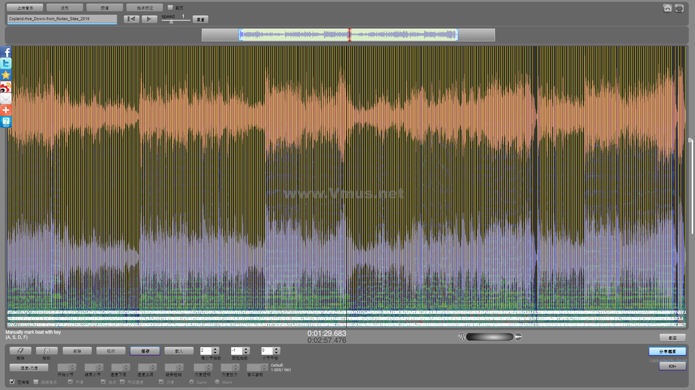Enable the 跟随音乐 checkbox

[x=36, y=382]
